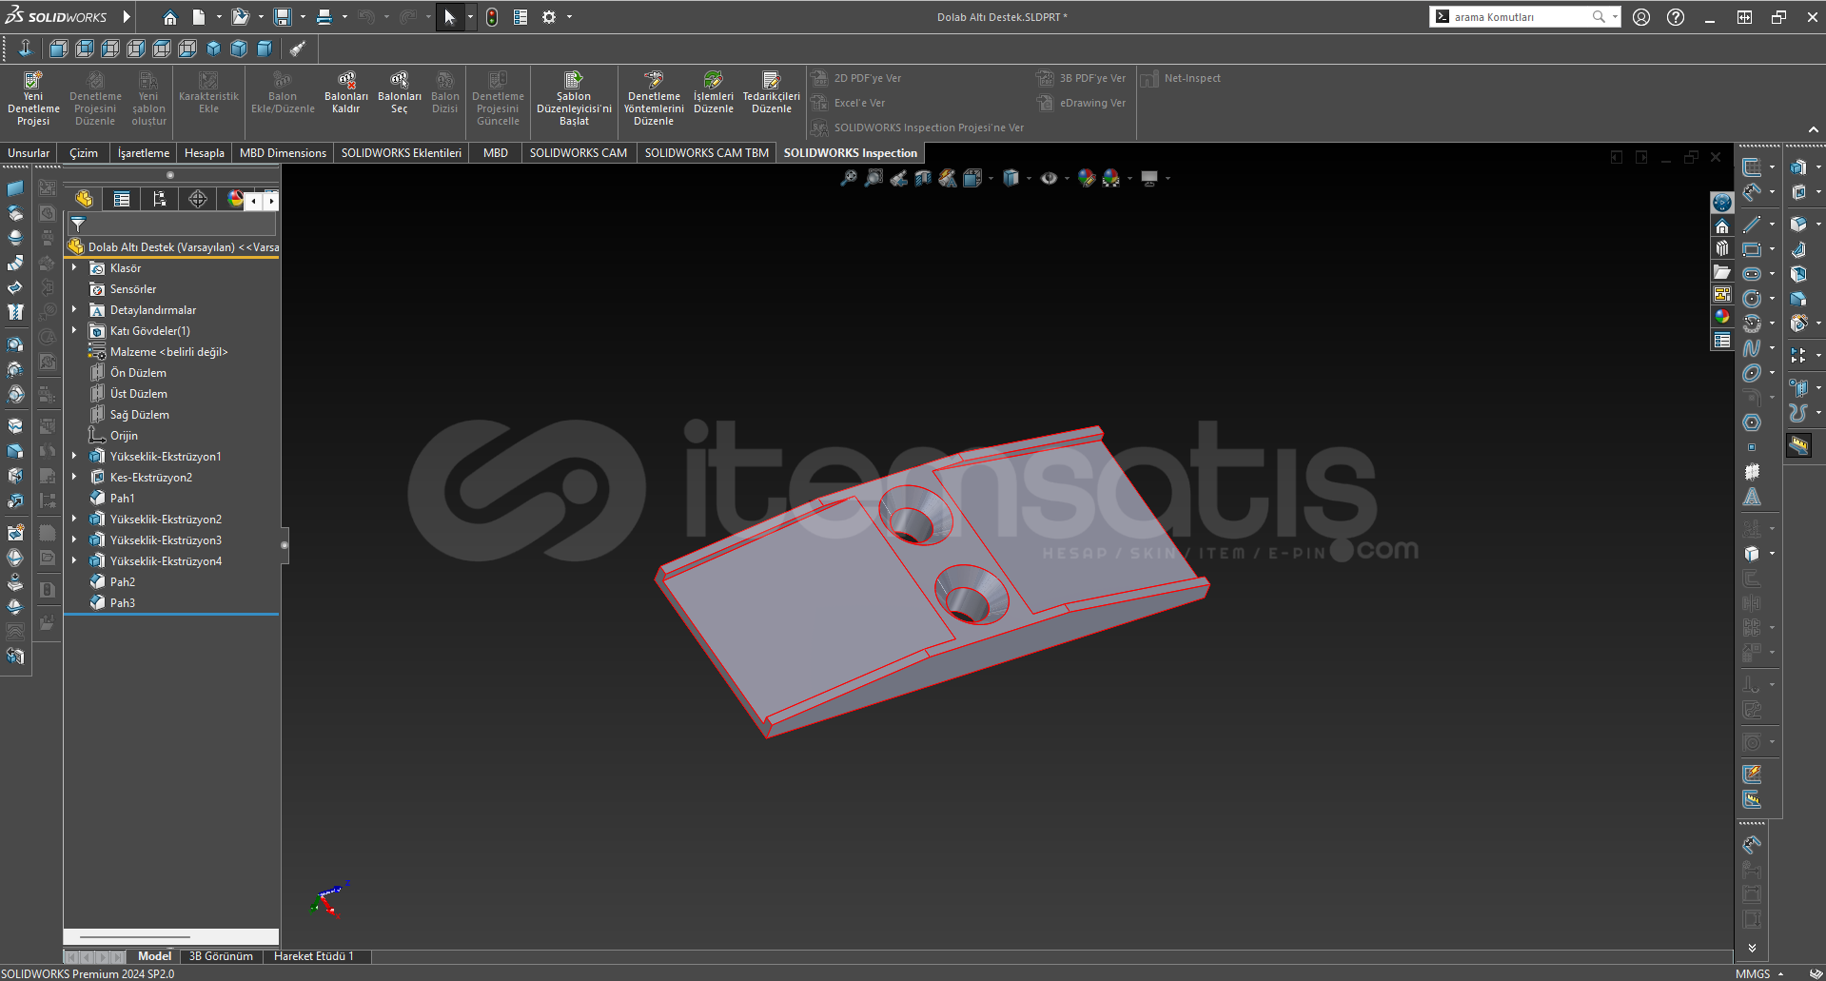Zoom to Fit using the magnifier icon
This screenshot has height=981, width=1826.
[x=848, y=178]
